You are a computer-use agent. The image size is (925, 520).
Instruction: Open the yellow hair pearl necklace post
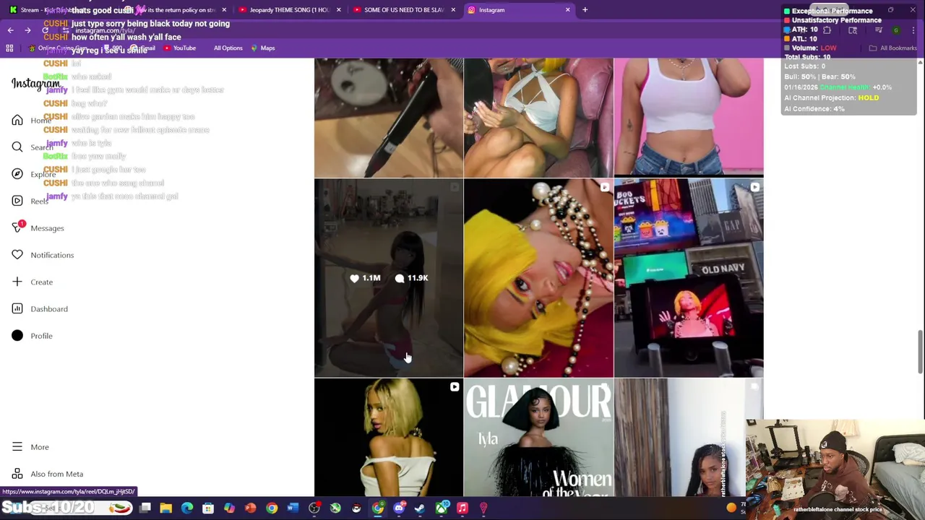[x=538, y=278]
